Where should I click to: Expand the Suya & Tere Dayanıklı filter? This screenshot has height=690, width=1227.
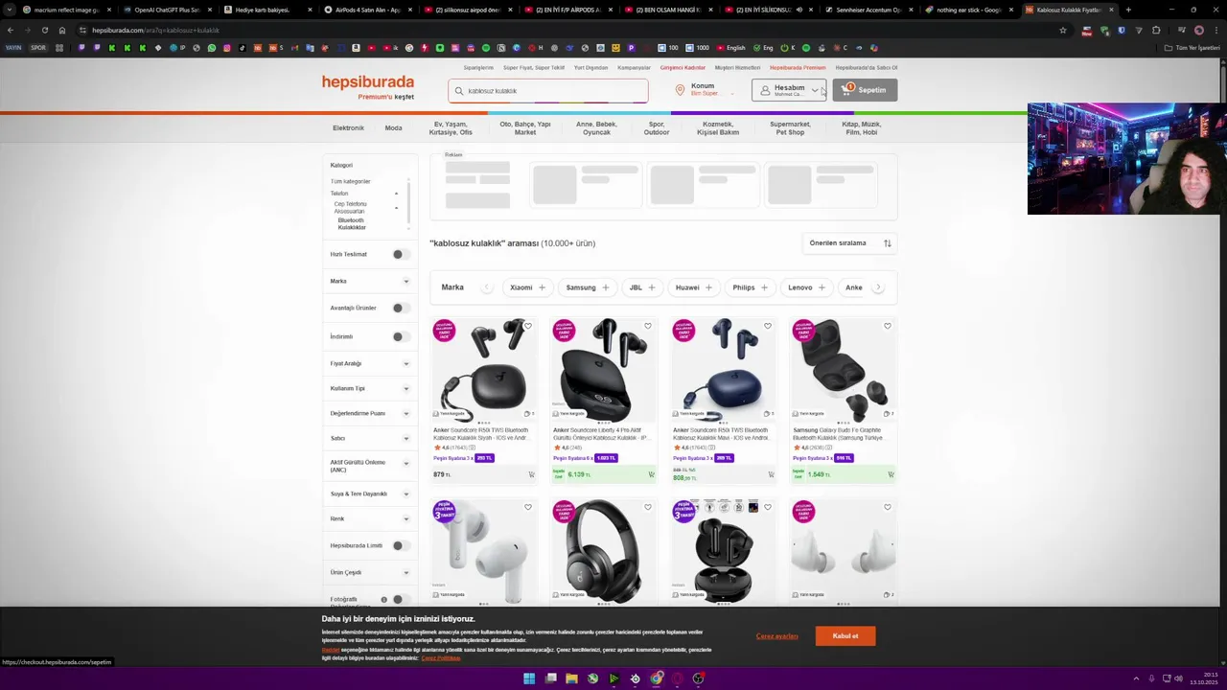pos(370,494)
